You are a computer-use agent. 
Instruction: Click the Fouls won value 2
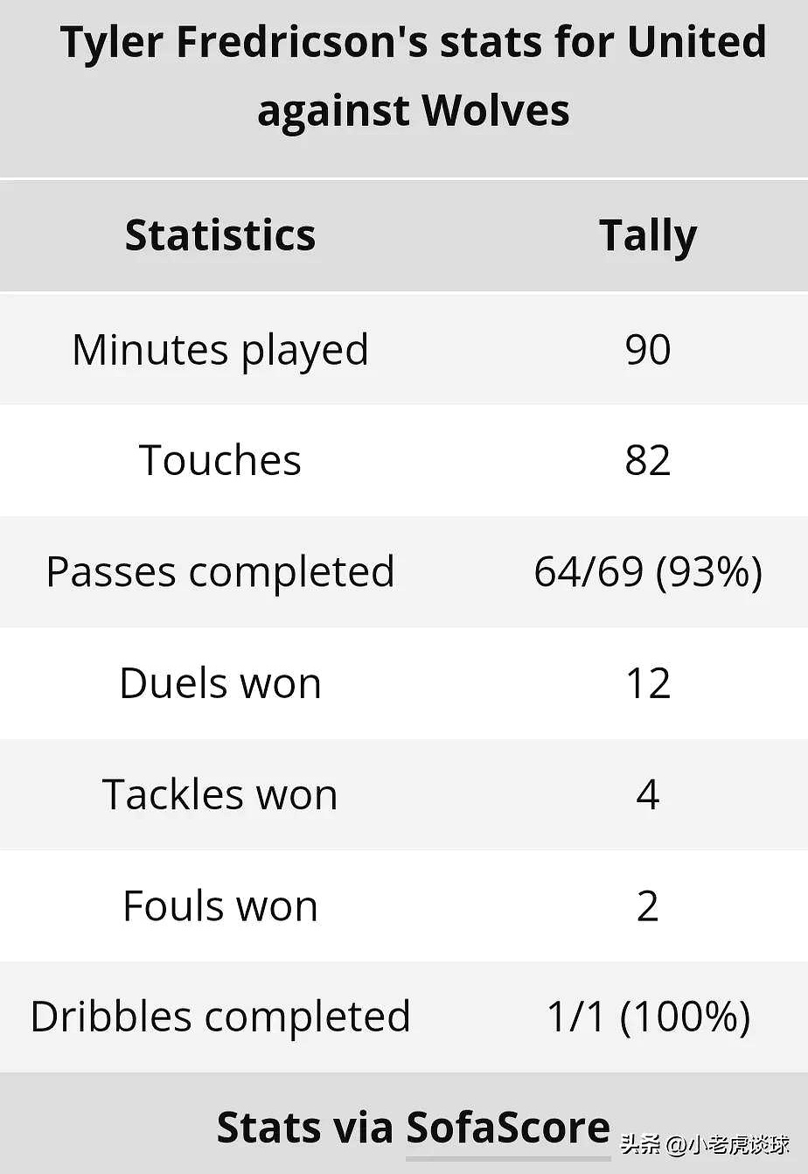coord(648,905)
